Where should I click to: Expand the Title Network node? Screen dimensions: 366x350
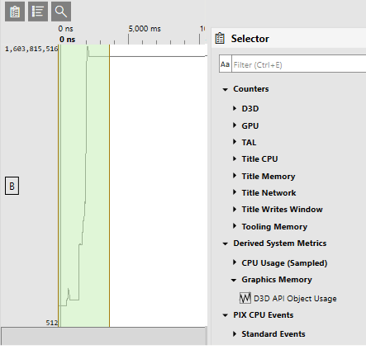point(235,192)
